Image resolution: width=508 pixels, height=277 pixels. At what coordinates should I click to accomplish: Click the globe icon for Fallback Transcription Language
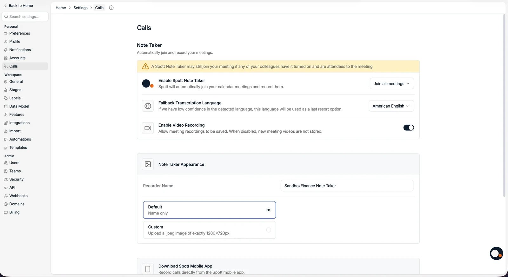point(148,106)
